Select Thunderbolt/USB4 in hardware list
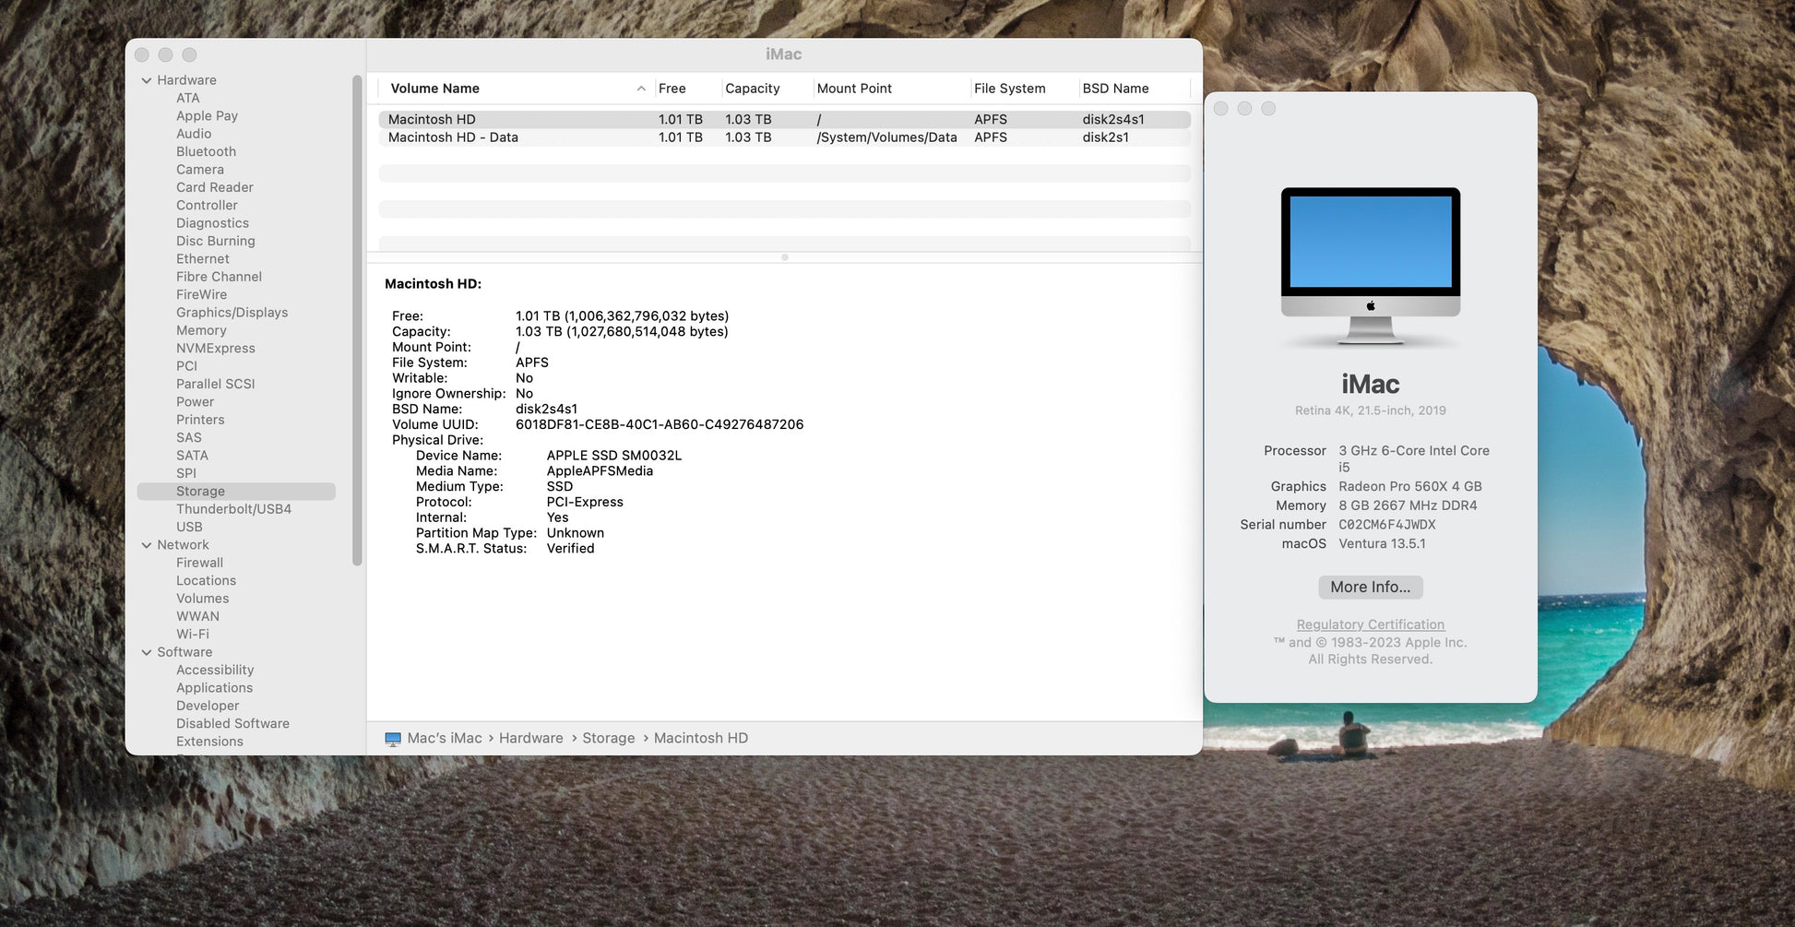This screenshot has height=927, width=1795. [x=233, y=509]
